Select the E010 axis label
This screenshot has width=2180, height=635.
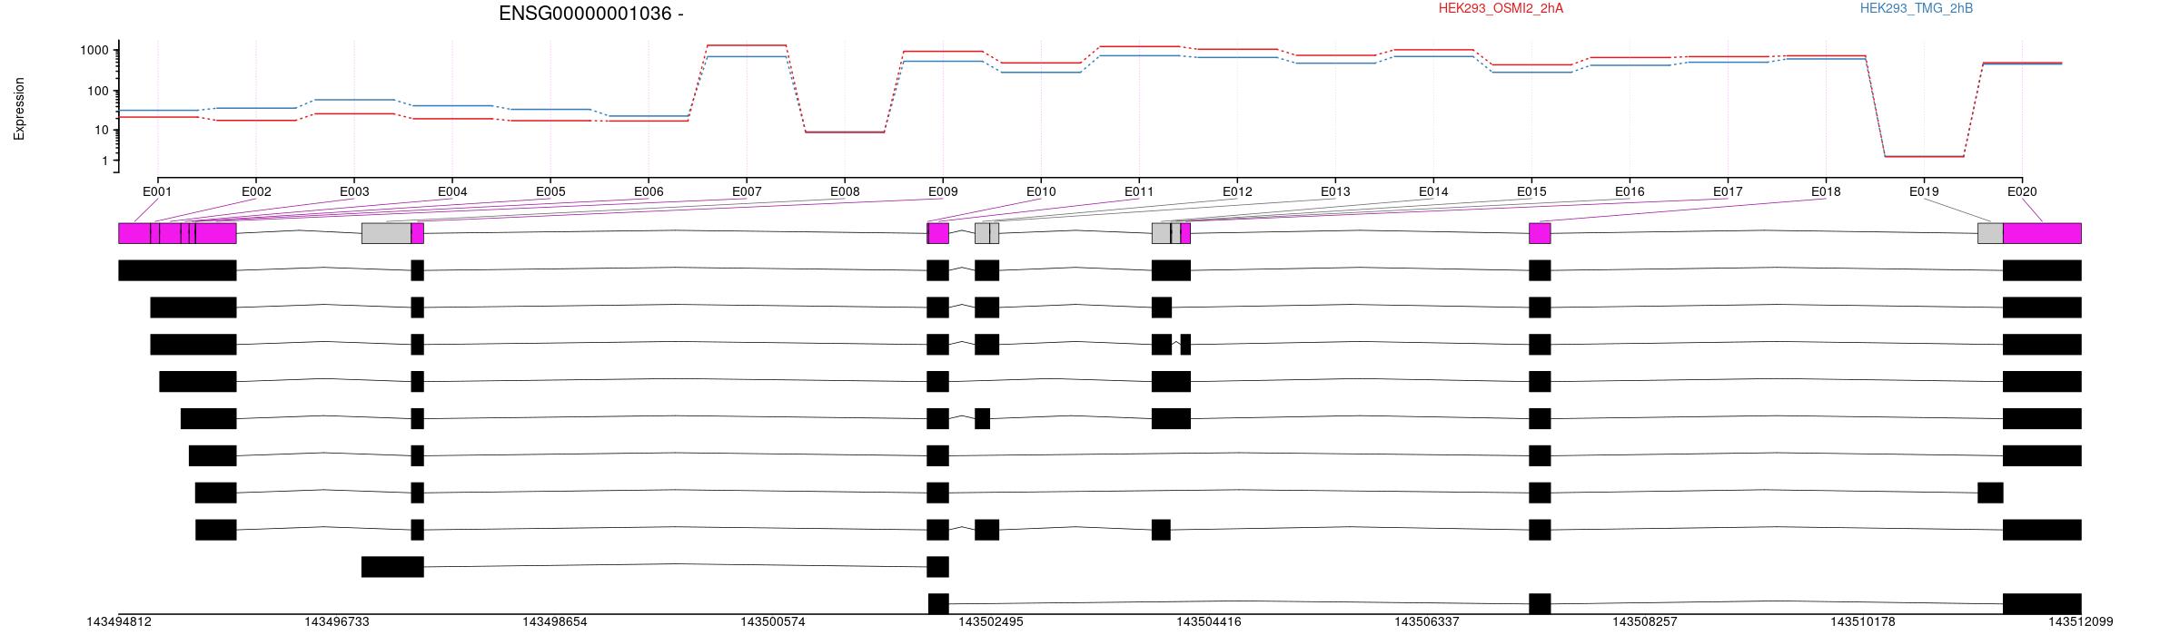(1041, 192)
